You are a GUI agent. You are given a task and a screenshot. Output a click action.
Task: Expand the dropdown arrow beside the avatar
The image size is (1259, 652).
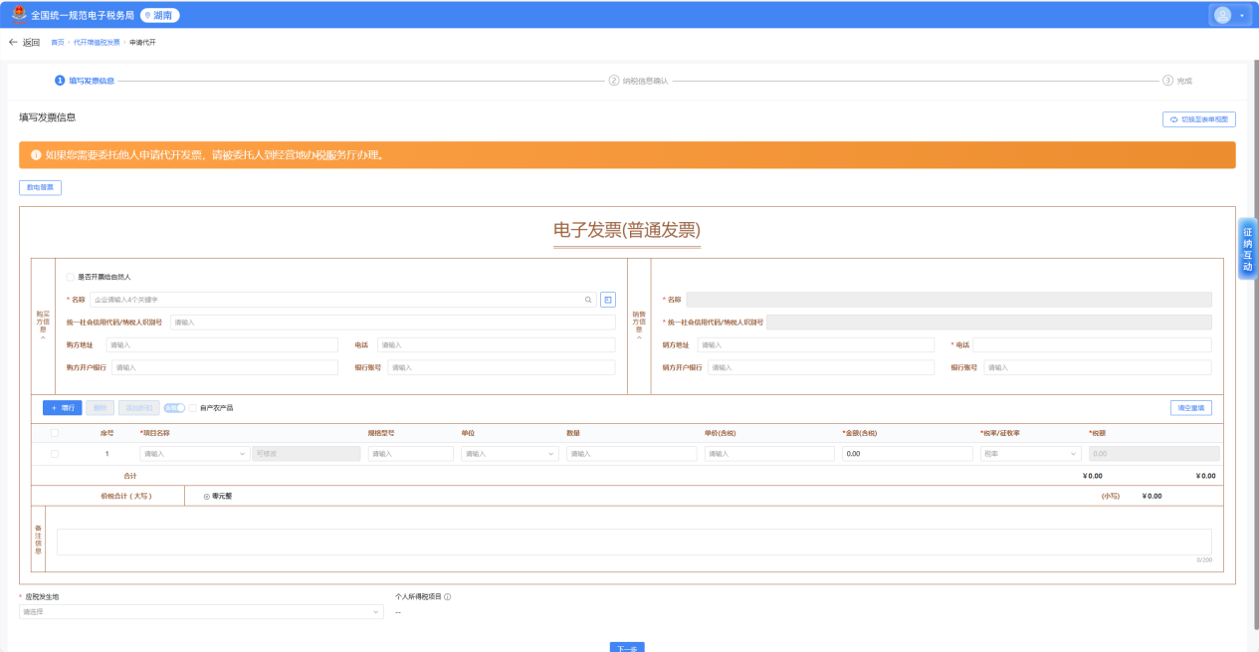coord(1242,16)
